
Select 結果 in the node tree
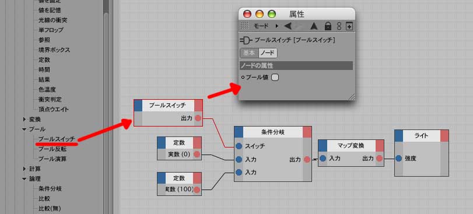(x=44, y=79)
